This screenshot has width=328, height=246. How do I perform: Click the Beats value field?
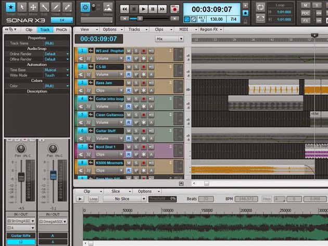point(206,199)
